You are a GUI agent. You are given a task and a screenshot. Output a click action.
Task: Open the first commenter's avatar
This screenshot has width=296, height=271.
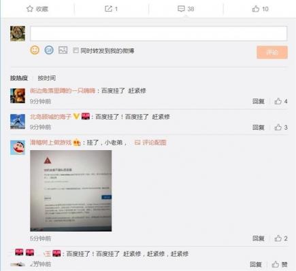pos(18,96)
